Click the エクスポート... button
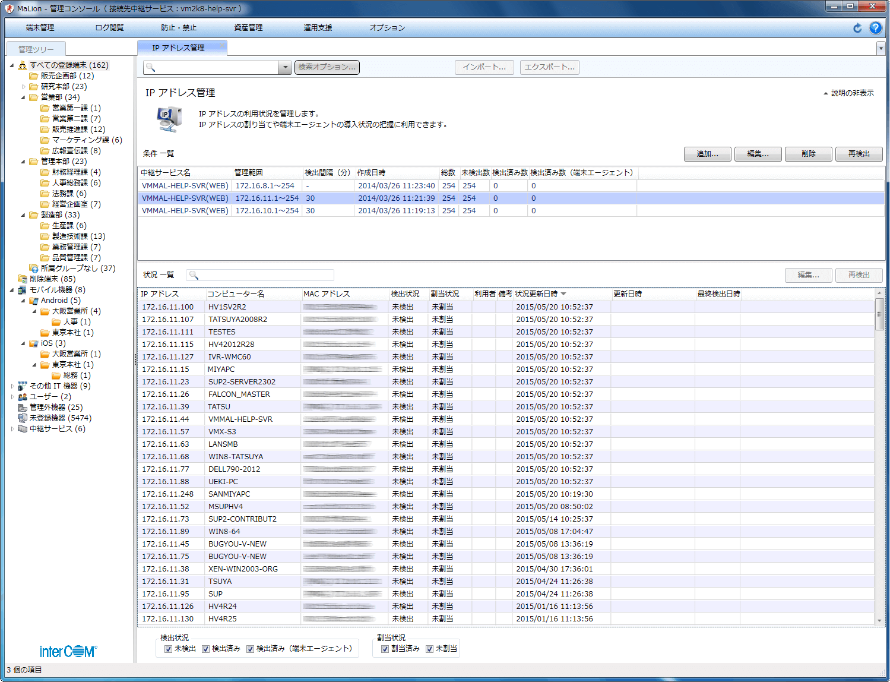890x682 pixels. 549,67
